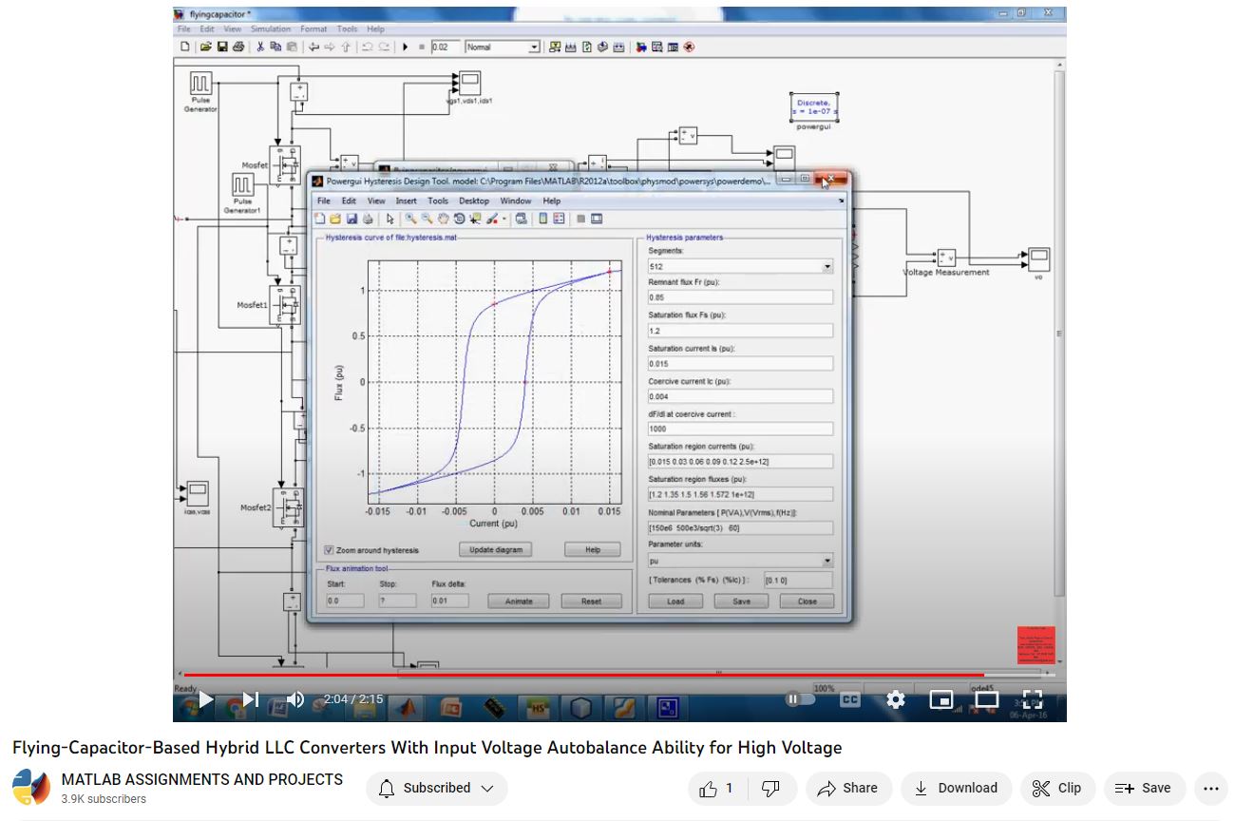Switch to miniplayer mode
This screenshot has width=1235, height=821.
point(940,699)
